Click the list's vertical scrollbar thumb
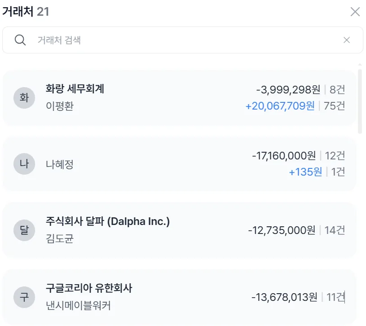 [360, 101]
